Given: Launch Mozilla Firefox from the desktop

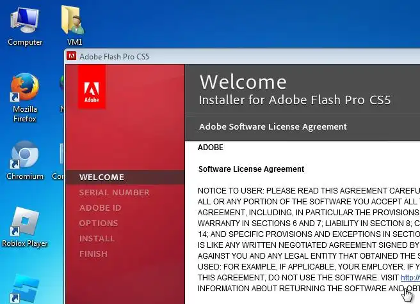Looking at the screenshot, I should coord(25,98).
